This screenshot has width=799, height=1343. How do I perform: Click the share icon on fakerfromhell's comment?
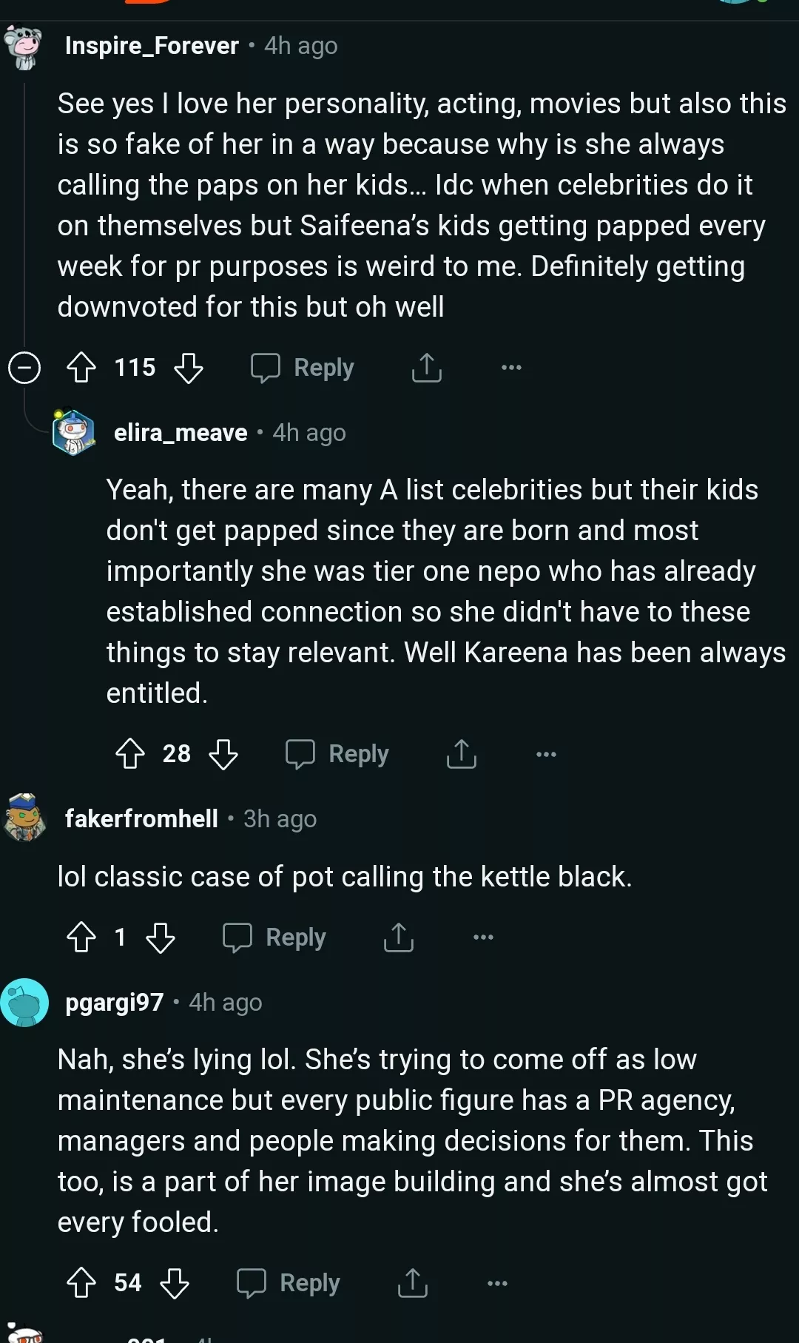[397, 937]
